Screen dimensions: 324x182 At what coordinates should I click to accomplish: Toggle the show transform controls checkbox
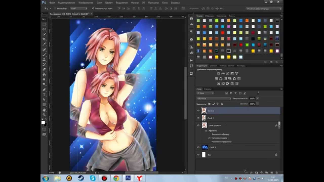(x=93, y=8)
